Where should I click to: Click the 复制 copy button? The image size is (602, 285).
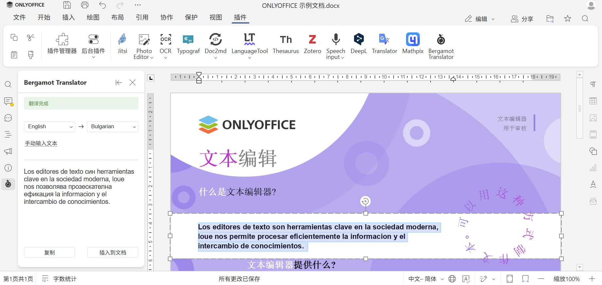(x=49, y=252)
